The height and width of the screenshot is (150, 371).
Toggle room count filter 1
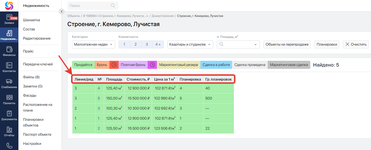pos(124,44)
